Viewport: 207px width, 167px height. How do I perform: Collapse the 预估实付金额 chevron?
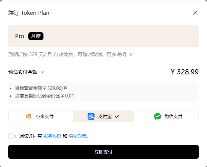pos(42,72)
